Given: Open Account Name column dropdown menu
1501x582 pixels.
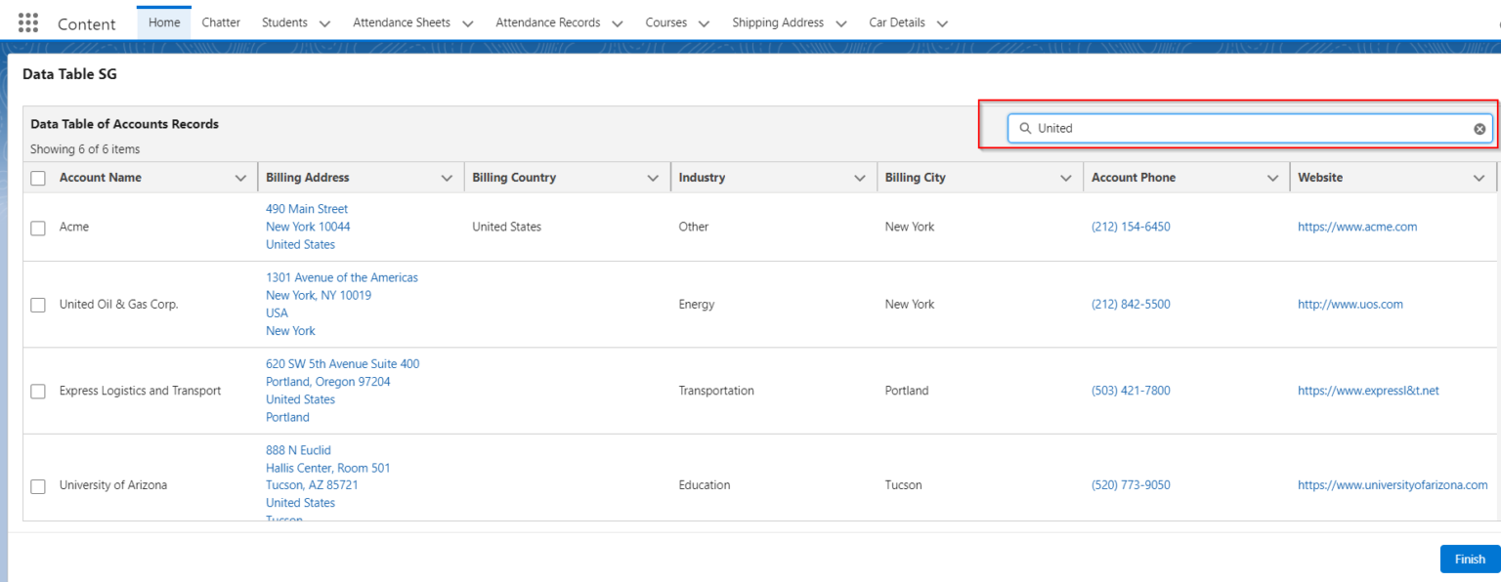Looking at the screenshot, I should pyautogui.click(x=240, y=178).
